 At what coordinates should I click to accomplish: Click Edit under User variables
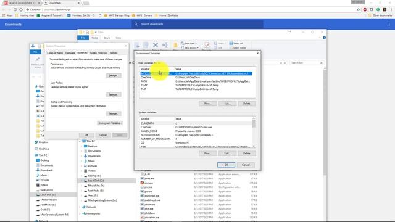(x=227, y=104)
